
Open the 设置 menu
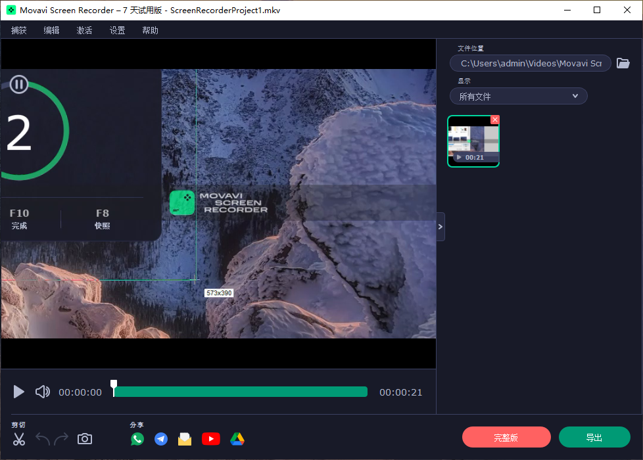pyautogui.click(x=117, y=30)
